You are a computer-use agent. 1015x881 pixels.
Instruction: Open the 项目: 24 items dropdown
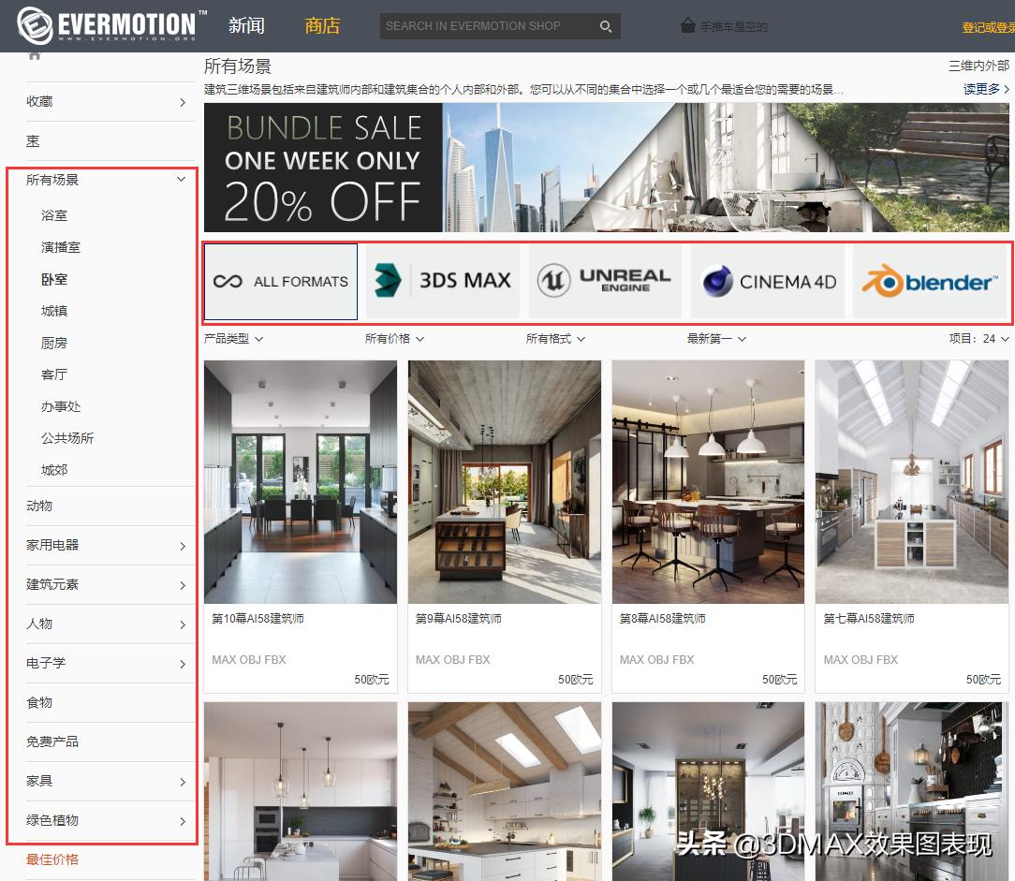[979, 339]
